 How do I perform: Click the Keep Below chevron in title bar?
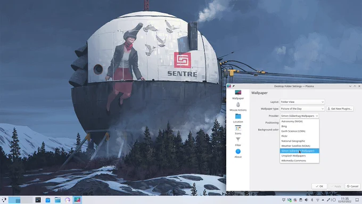click(350, 86)
